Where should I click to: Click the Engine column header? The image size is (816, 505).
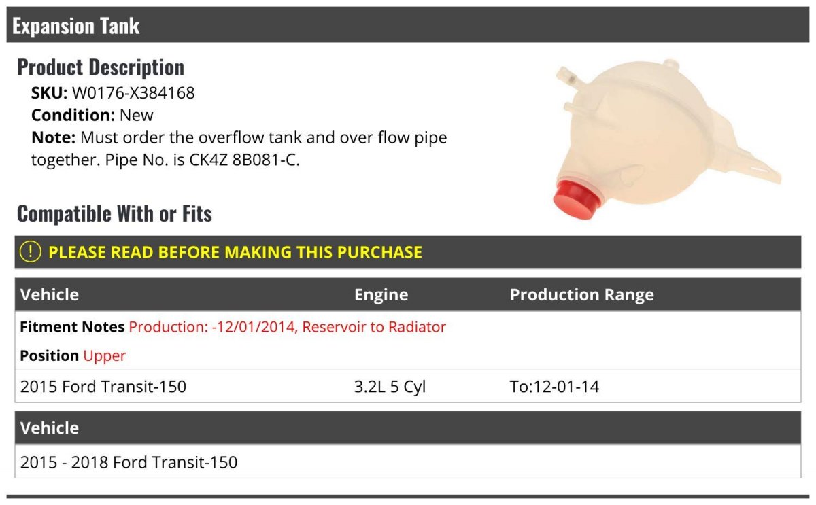point(381,294)
